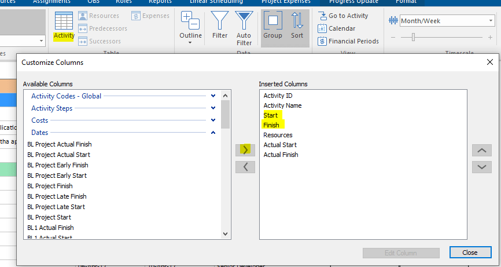Viewport: 501px width, 267px height.
Task: Select Actual Finish in Inserted Columns
Action: (x=281, y=155)
